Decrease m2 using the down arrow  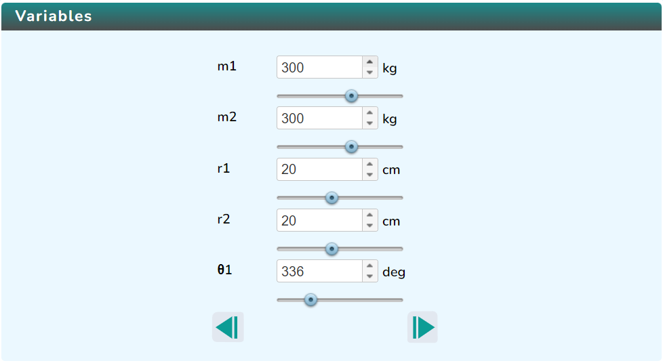coord(369,123)
